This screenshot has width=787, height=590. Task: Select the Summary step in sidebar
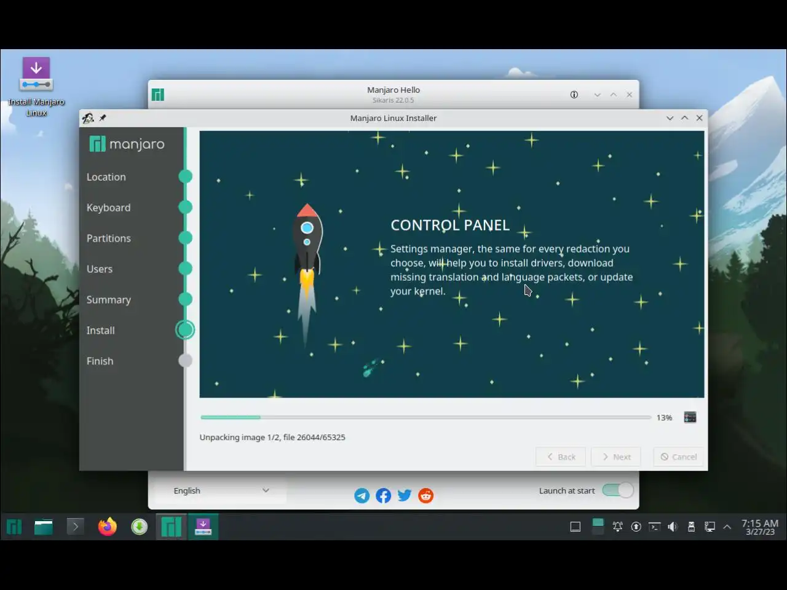click(x=109, y=300)
